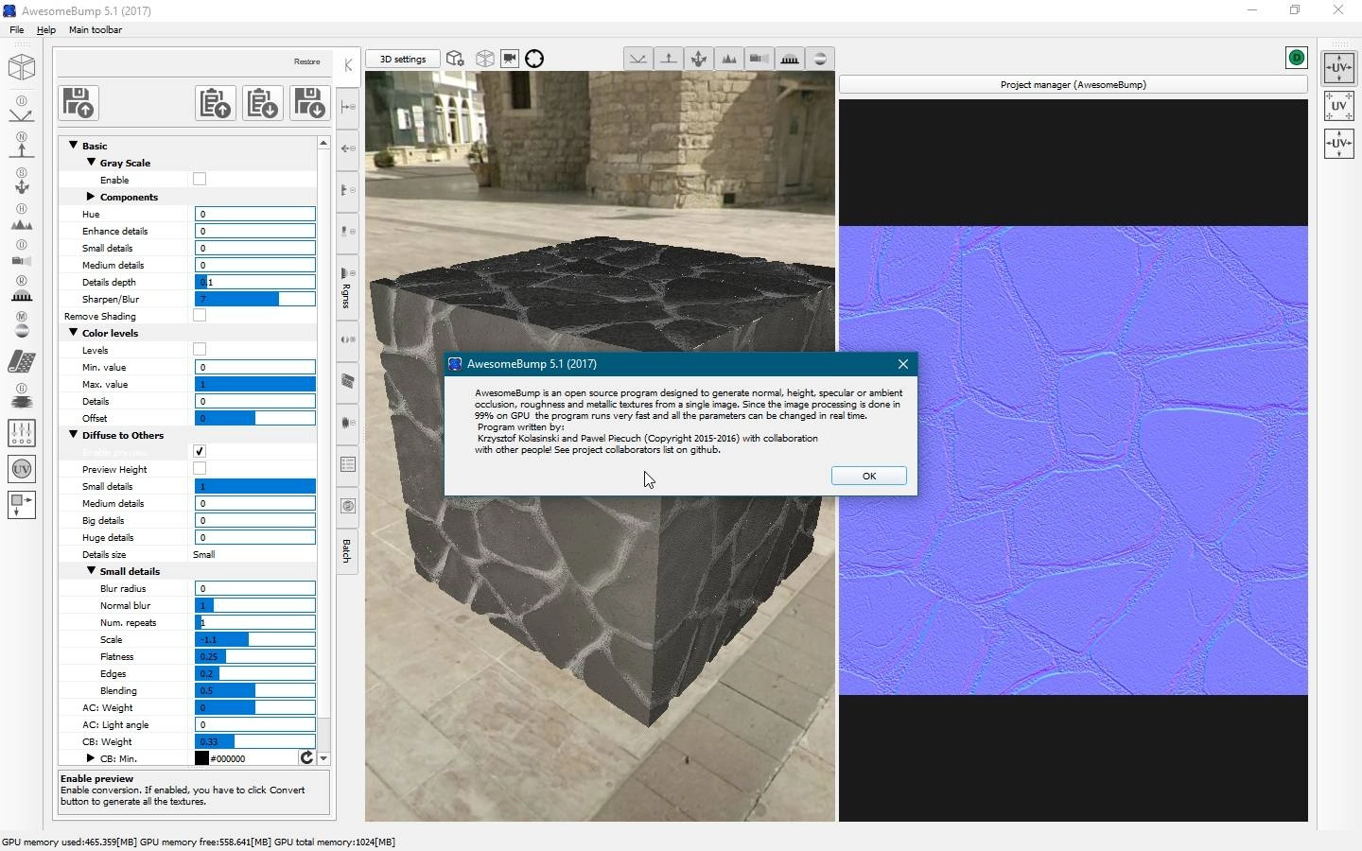Adjust the Scale slider under Small details
This screenshot has width=1362, height=851.
pyautogui.click(x=254, y=639)
